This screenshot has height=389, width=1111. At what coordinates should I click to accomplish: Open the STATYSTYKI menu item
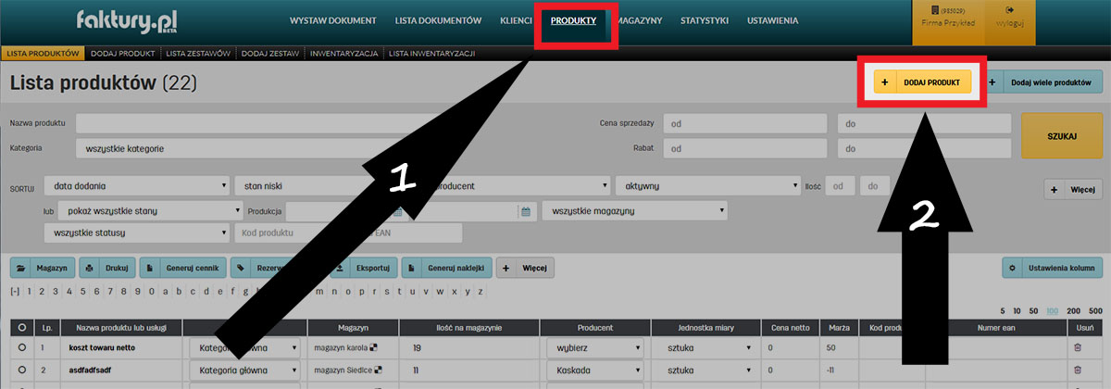(704, 20)
